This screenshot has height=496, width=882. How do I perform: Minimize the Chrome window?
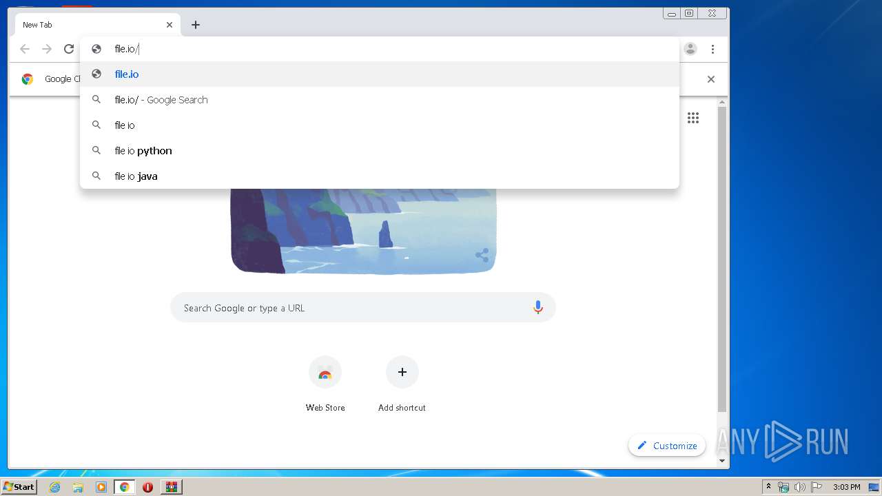672,13
